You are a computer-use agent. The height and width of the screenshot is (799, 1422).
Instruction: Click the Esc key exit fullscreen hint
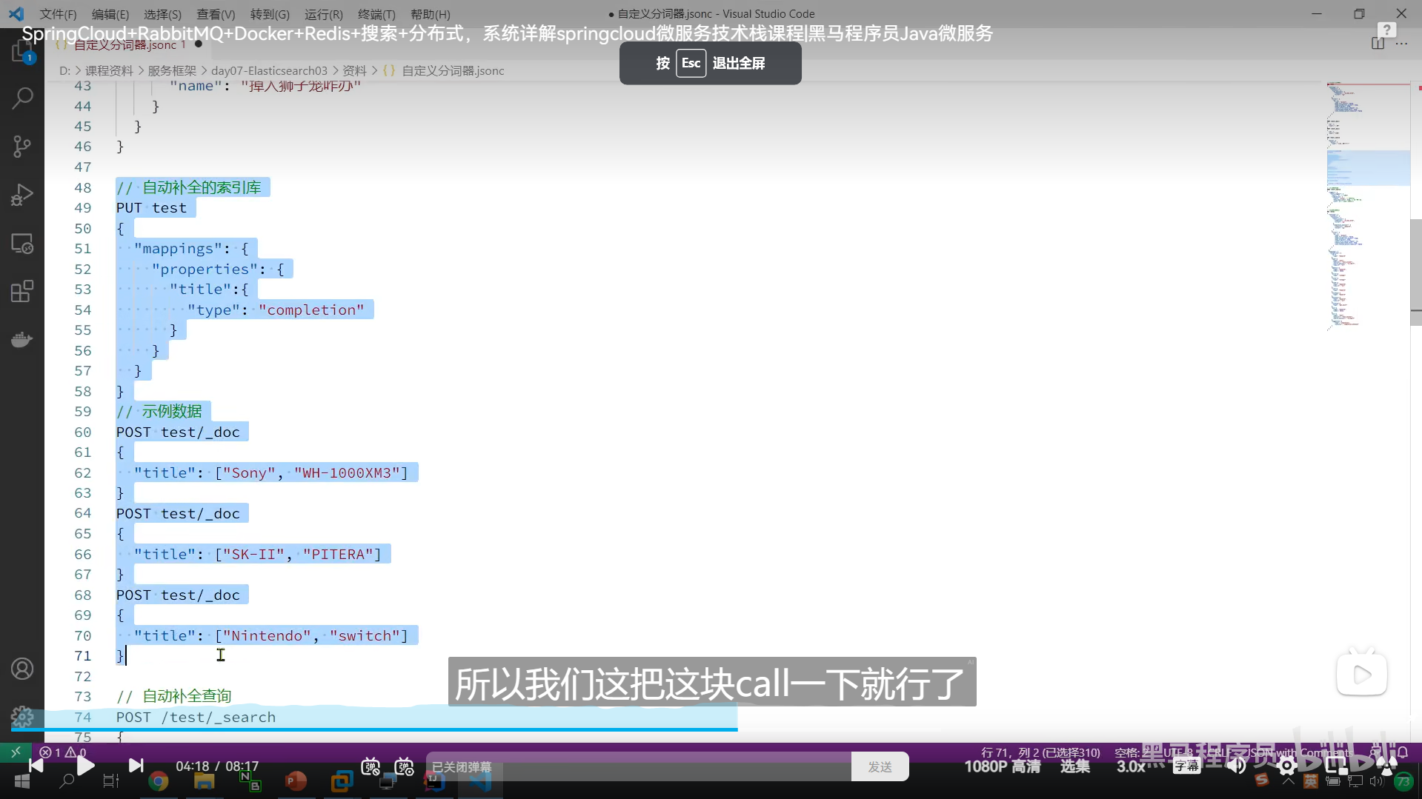coord(691,63)
